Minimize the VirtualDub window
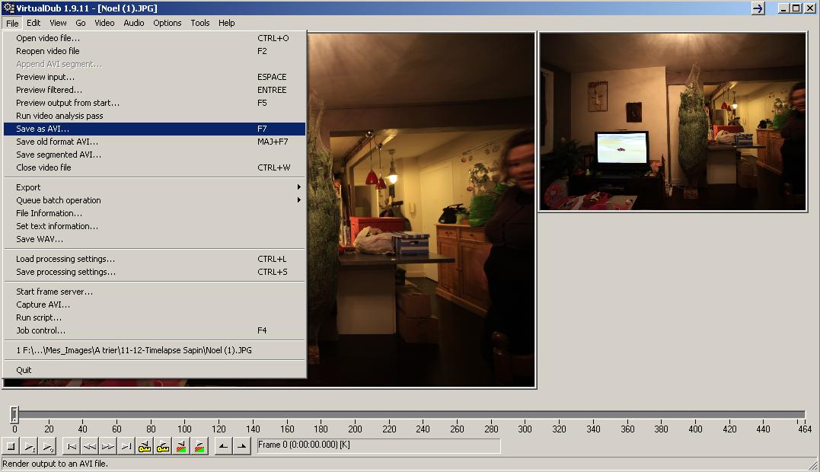 click(x=783, y=8)
